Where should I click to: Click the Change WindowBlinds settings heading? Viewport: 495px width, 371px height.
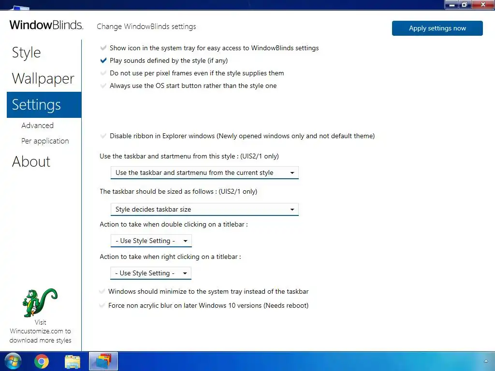(x=146, y=27)
